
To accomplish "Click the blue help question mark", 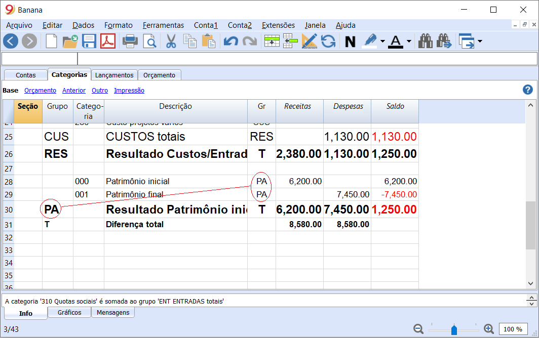I will [528, 90].
